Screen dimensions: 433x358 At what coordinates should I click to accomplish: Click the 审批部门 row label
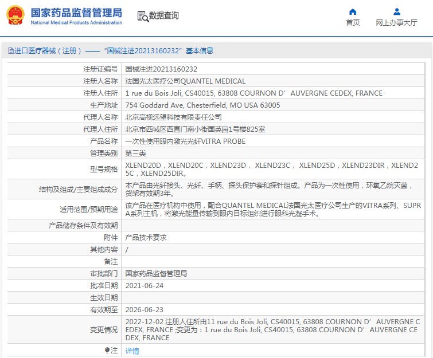pyautogui.click(x=104, y=274)
